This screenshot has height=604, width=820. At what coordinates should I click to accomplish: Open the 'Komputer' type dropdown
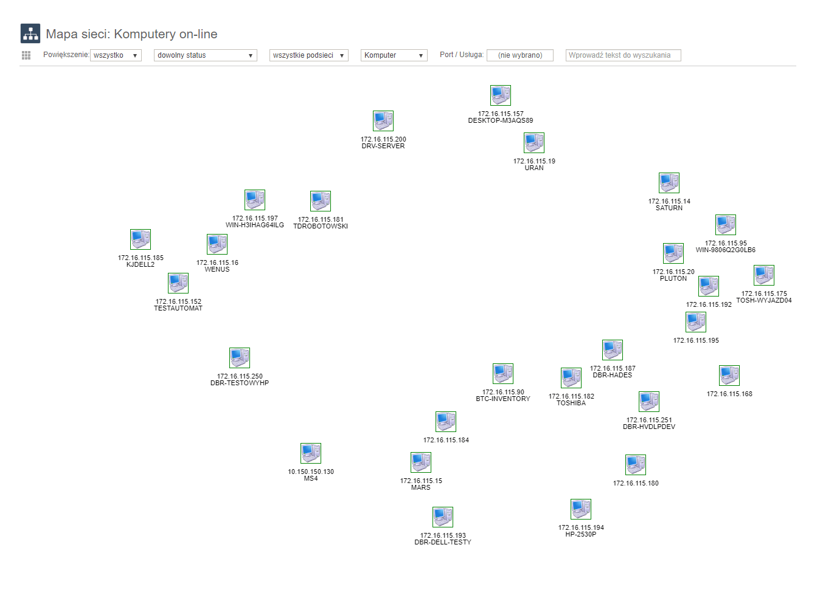click(394, 55)
